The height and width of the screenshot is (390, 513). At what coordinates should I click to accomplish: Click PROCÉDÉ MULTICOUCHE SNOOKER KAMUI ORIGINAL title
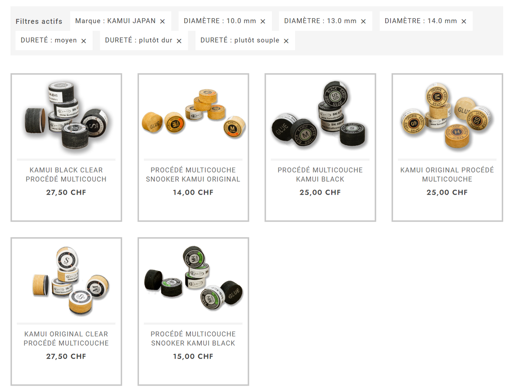coord(193,175)
